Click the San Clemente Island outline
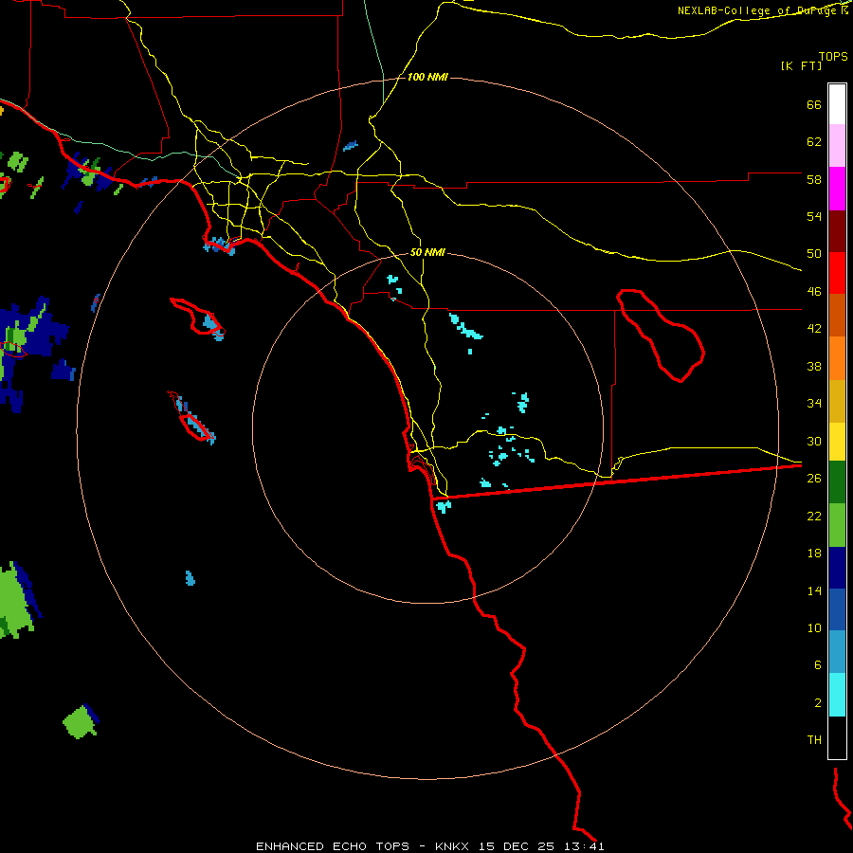853x853 pixels. point(191,416)
